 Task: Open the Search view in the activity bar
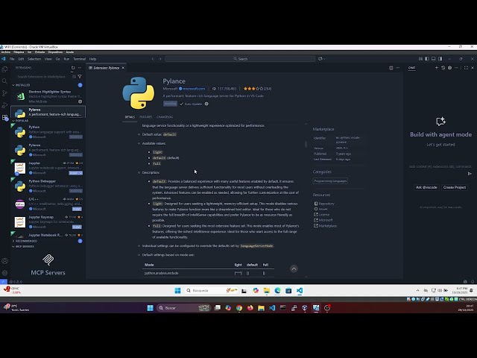[x=4, y=81]
